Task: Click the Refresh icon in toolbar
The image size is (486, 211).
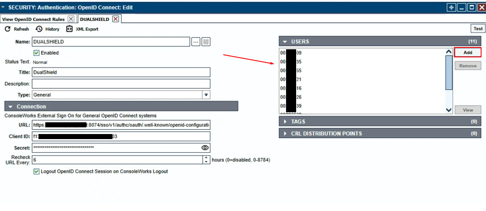Action: point(8,29)
